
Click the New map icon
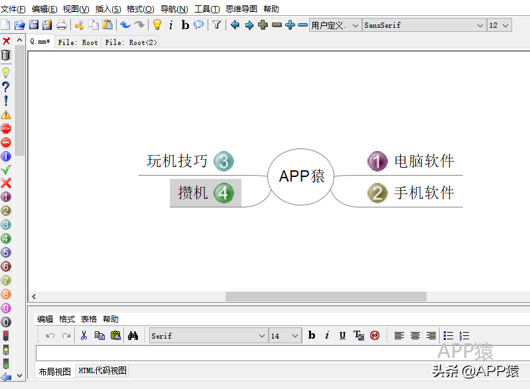[6, 25]
